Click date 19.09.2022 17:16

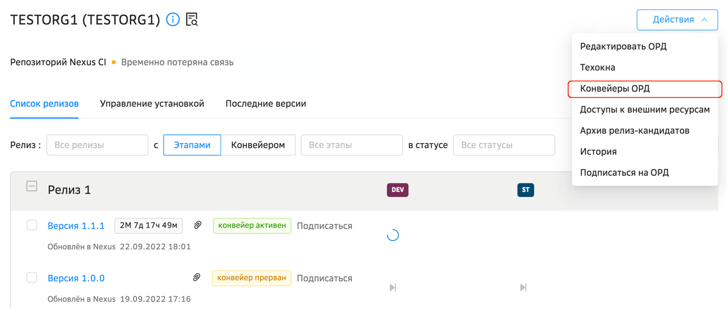(x=155, y=299)
